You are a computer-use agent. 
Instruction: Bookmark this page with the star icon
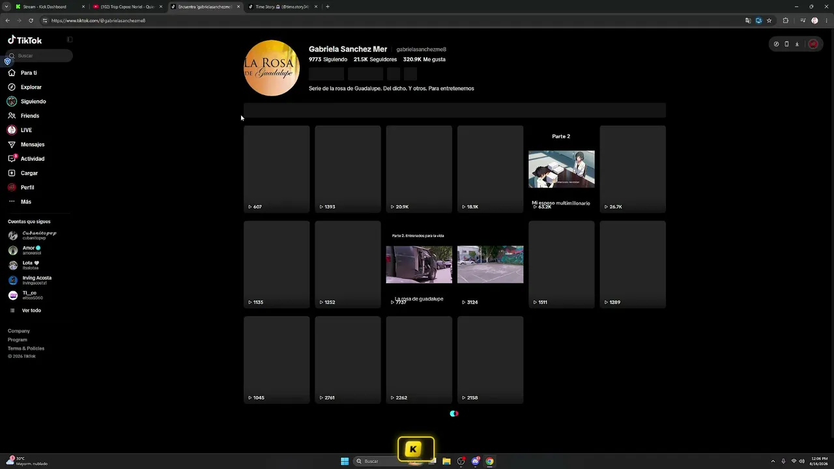(x=769, y=21)
